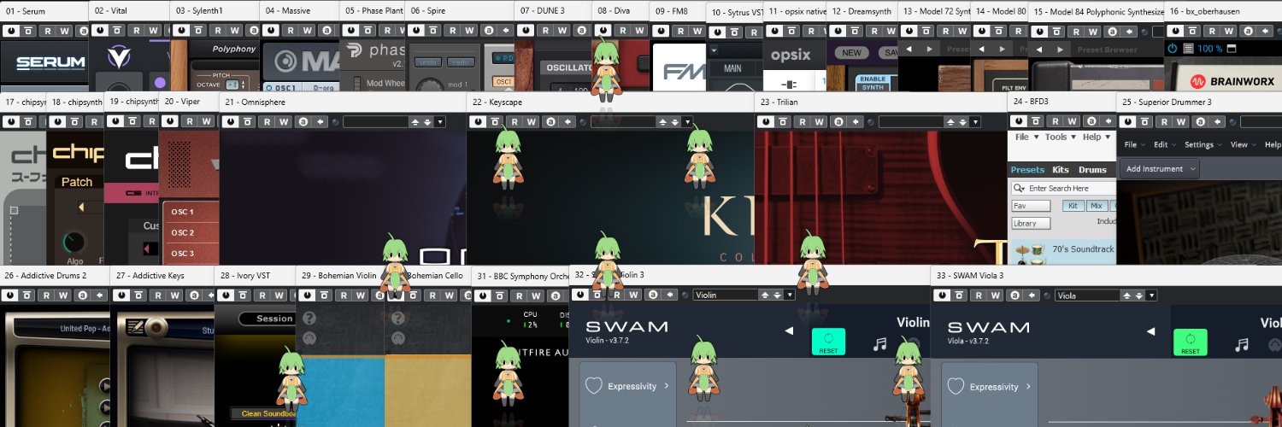Image resolution: width=1282 pixels, height=427 pixels.
Task: Click the RESET button in SWAM Violin
Action: tap(828, 342)
